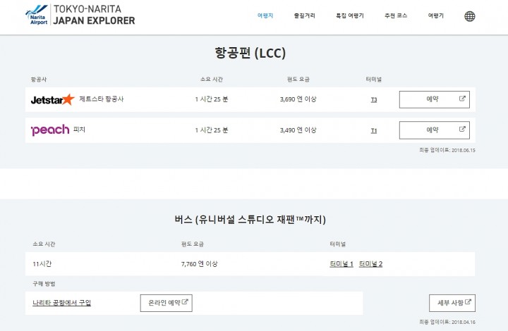Select the 특집 여행기 menu item
This screenshot has width=508, height=331.
click(350, 15)
